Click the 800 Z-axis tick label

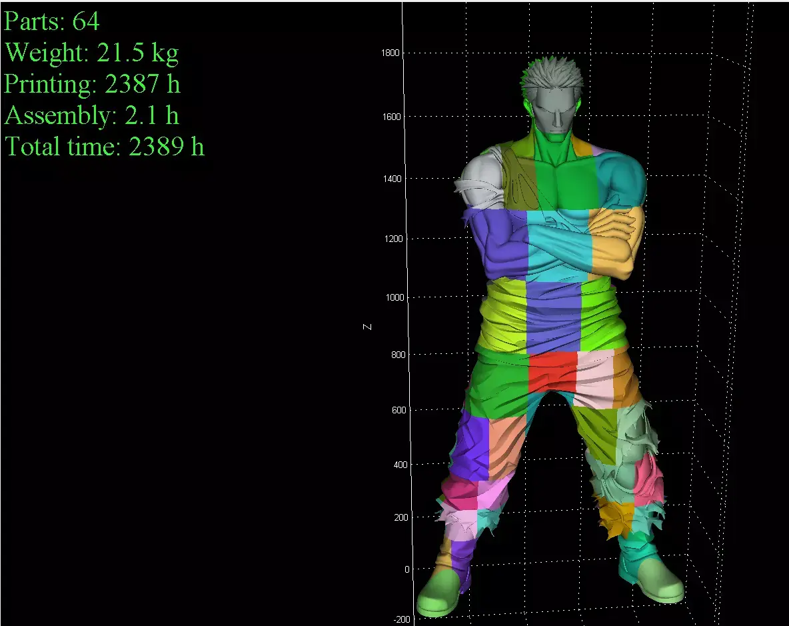398,355
